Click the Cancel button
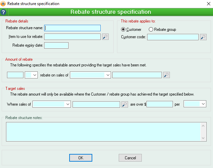Viewport: 213px width, 168px height. pyautogui.click(x=130, y=158)
